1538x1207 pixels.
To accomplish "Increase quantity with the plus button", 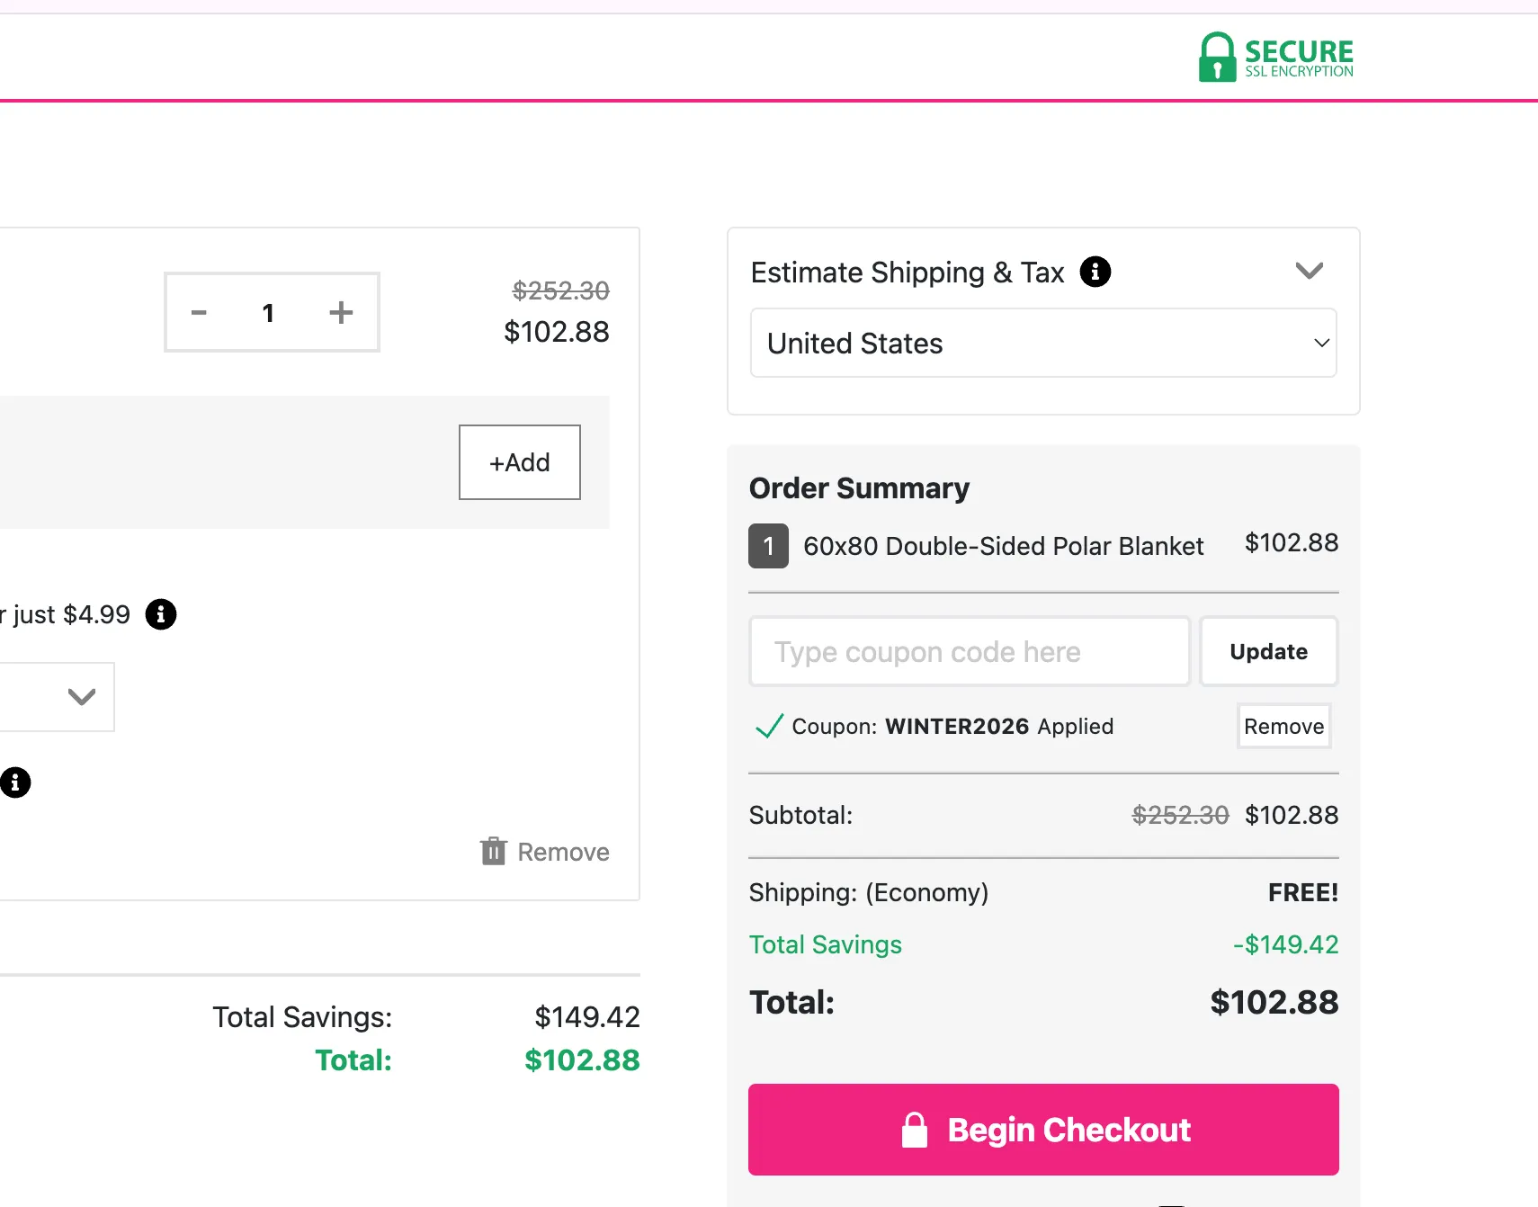I will 341,313.
